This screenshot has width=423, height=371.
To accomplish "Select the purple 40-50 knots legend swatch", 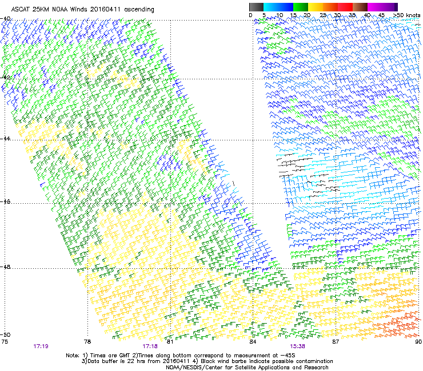I will pos(382,7).
